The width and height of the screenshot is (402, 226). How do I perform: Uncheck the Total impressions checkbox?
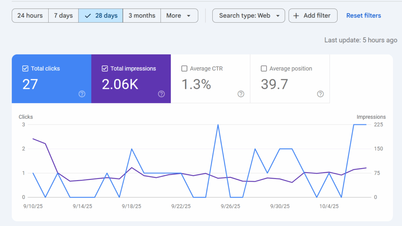(105, 69)
